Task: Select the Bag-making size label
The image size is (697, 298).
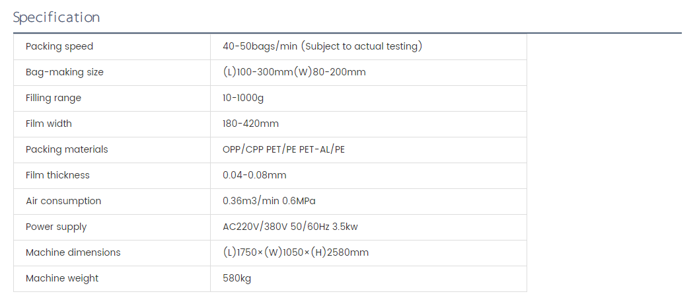Action: click(x=65, y=72)
